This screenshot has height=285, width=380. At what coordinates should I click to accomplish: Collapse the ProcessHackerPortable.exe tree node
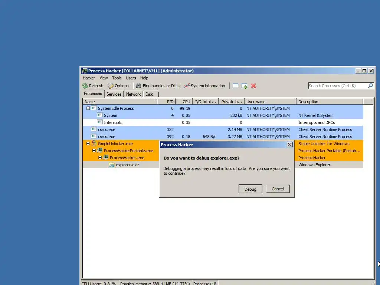(94, 151)
